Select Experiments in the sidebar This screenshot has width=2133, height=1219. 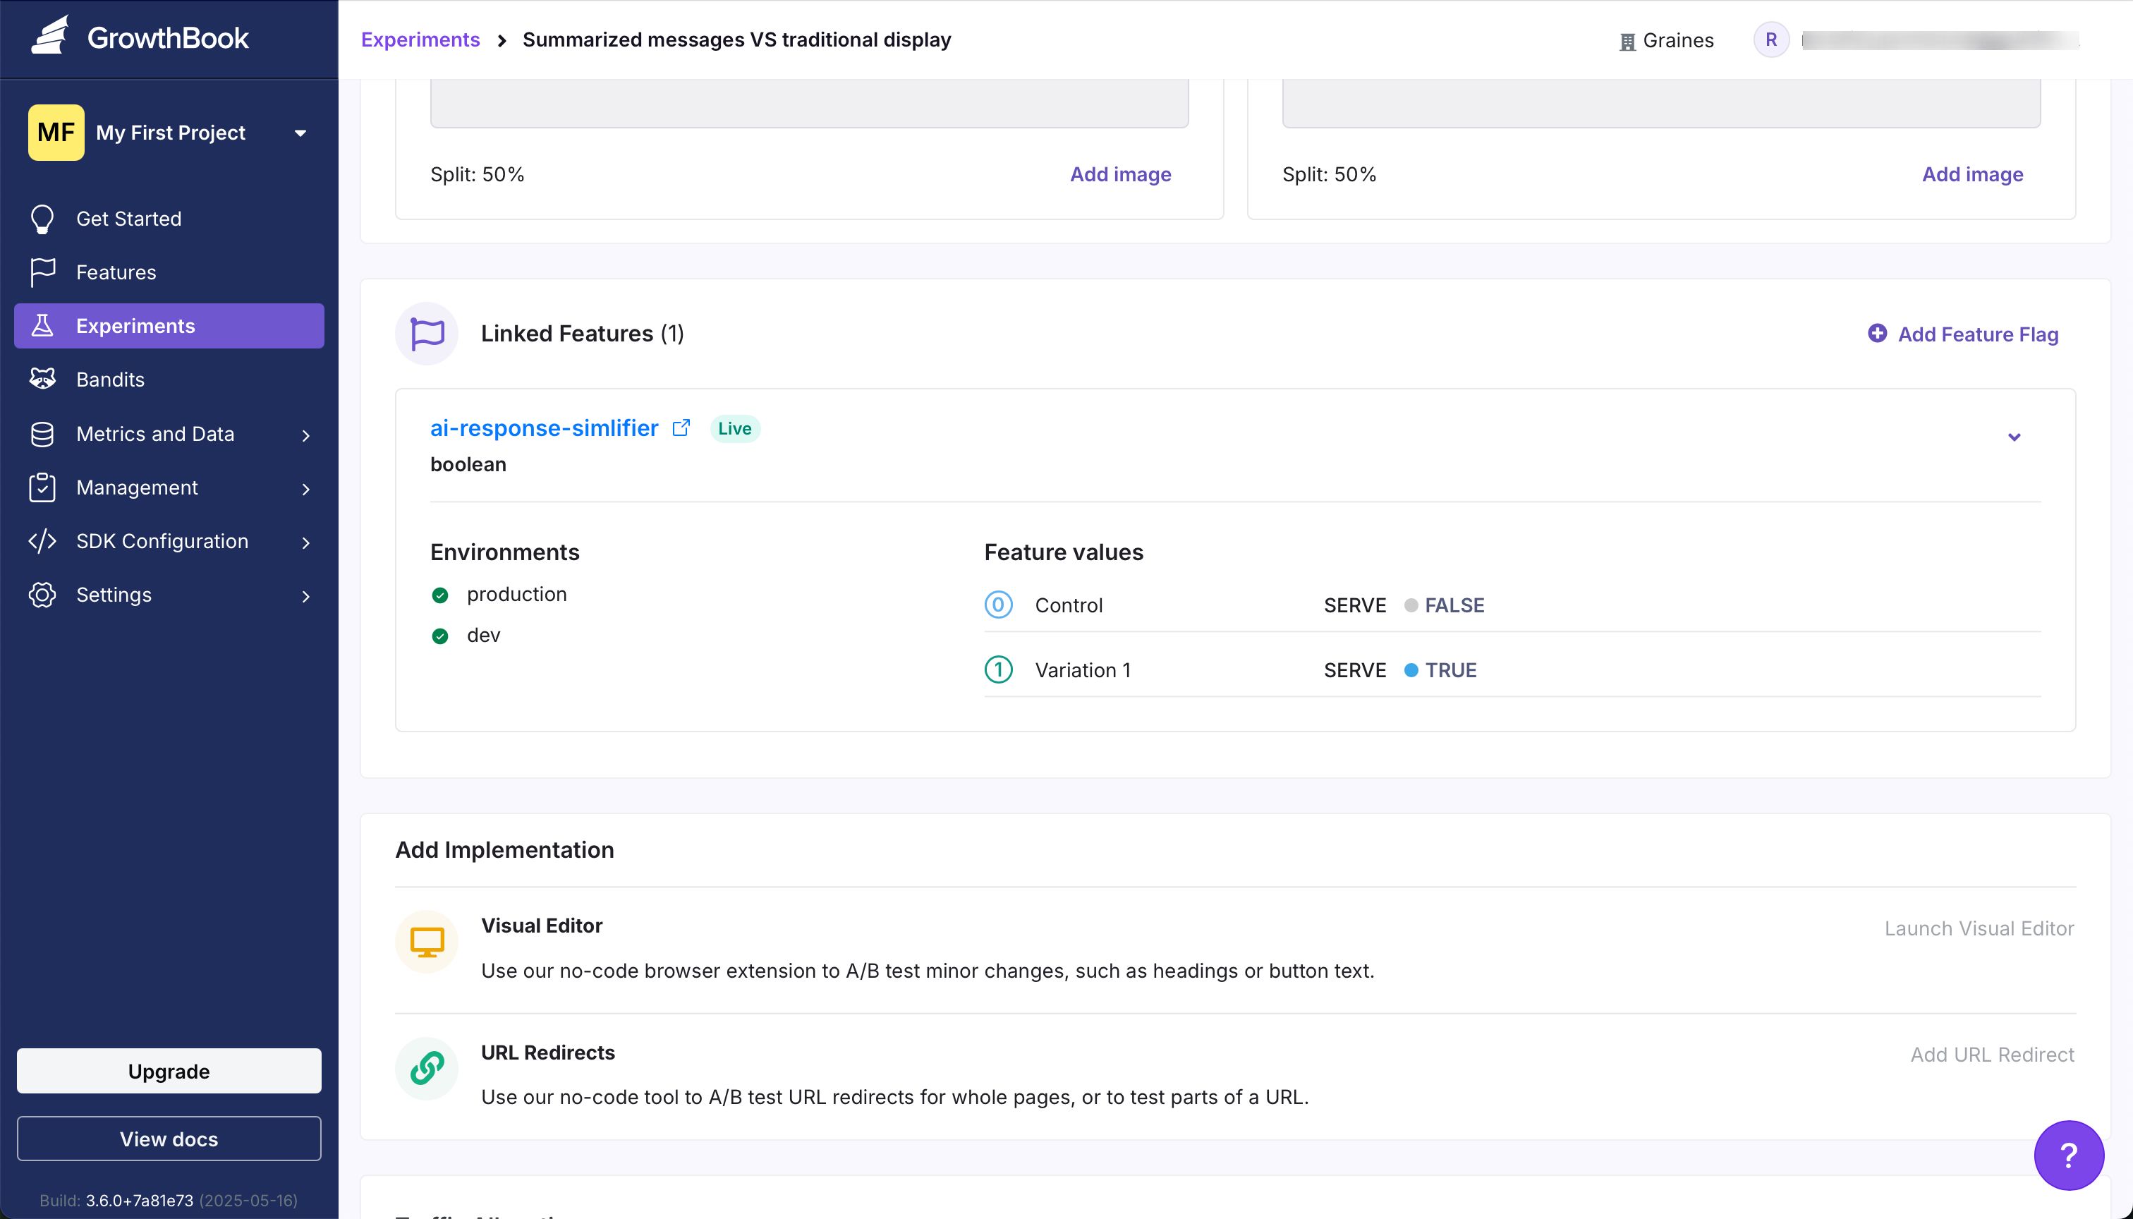click(x=169, y=326)
